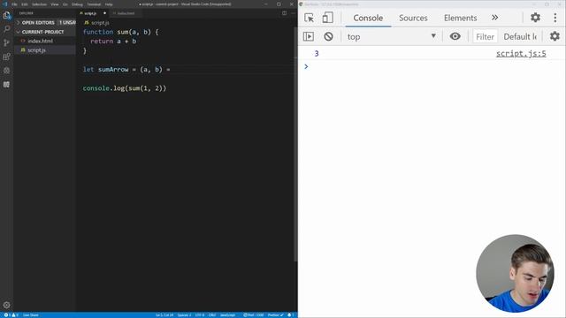Viewport: 566px width, 318px height.
Task: Click the Spaces indentation setting
Action: click(x=184, y=315)
